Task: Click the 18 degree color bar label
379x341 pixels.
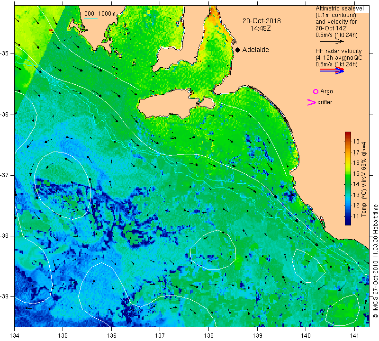Action: 356,142
